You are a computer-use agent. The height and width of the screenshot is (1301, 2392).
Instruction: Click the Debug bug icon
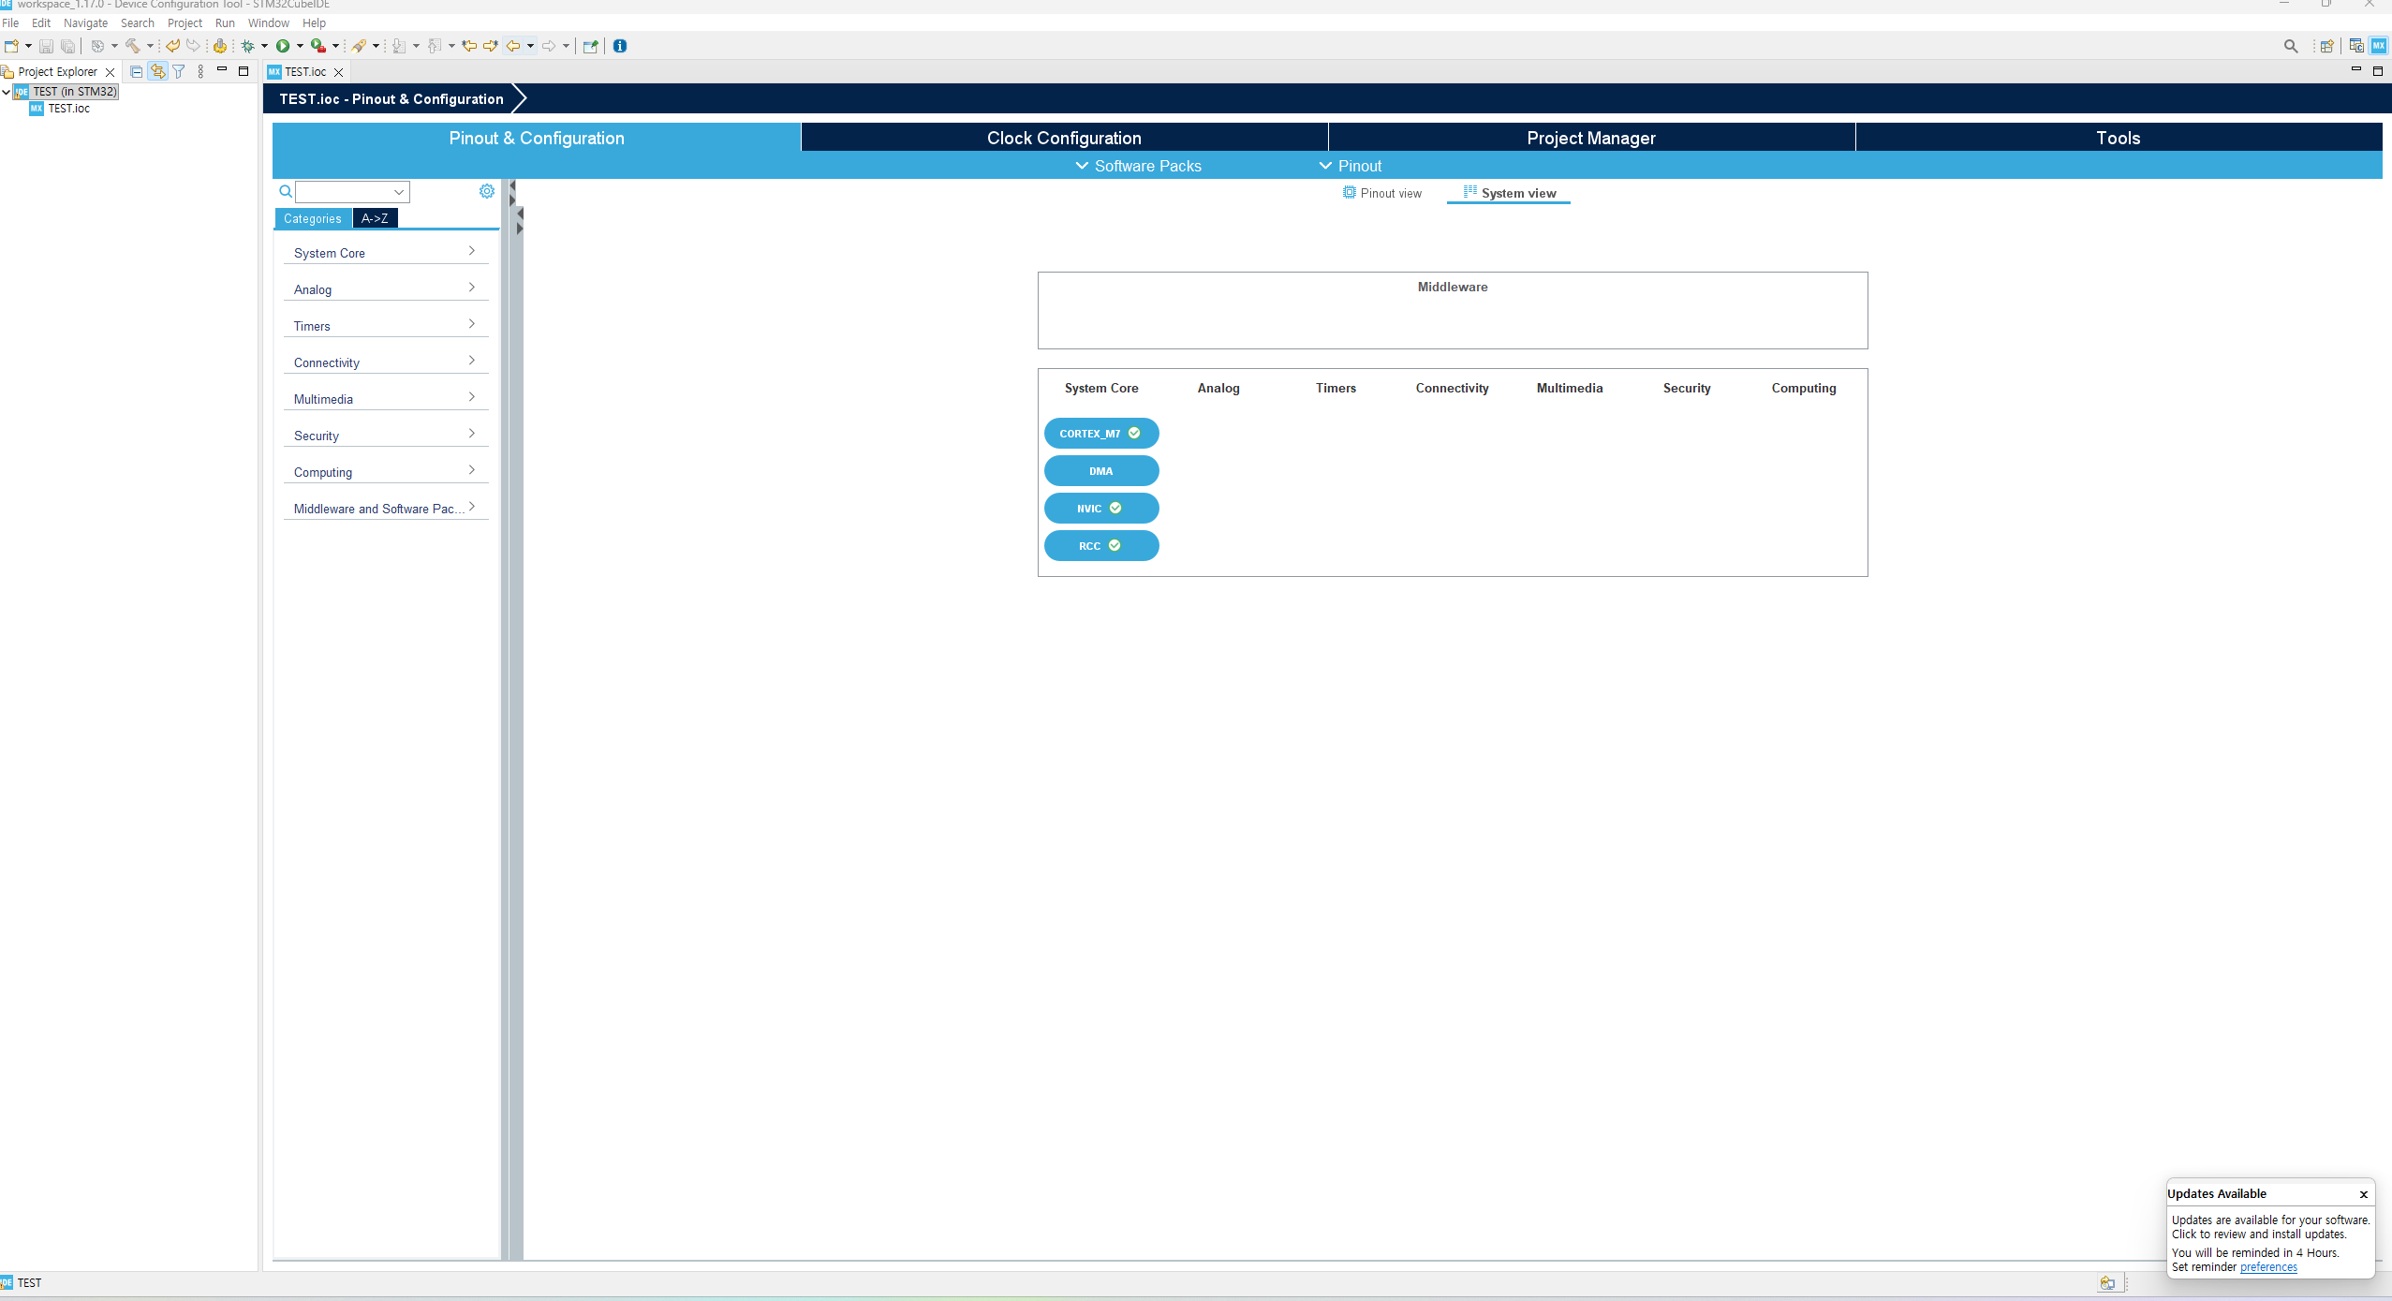coord(248,46)
